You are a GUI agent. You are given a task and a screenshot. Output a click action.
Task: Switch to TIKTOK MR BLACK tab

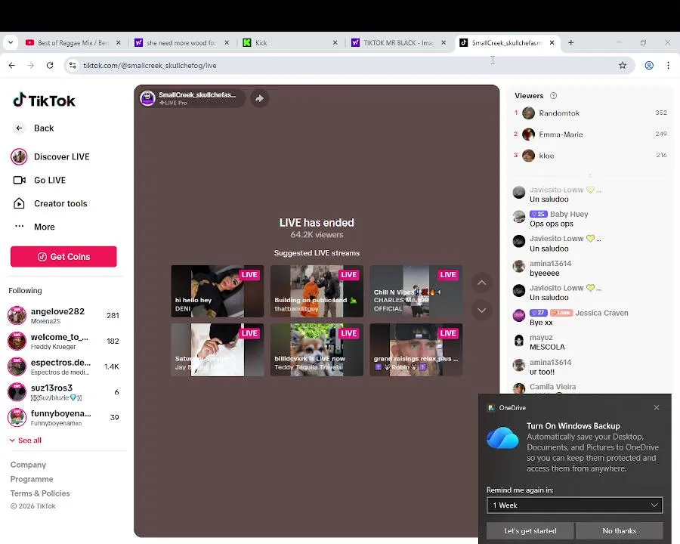coord(398,42)
